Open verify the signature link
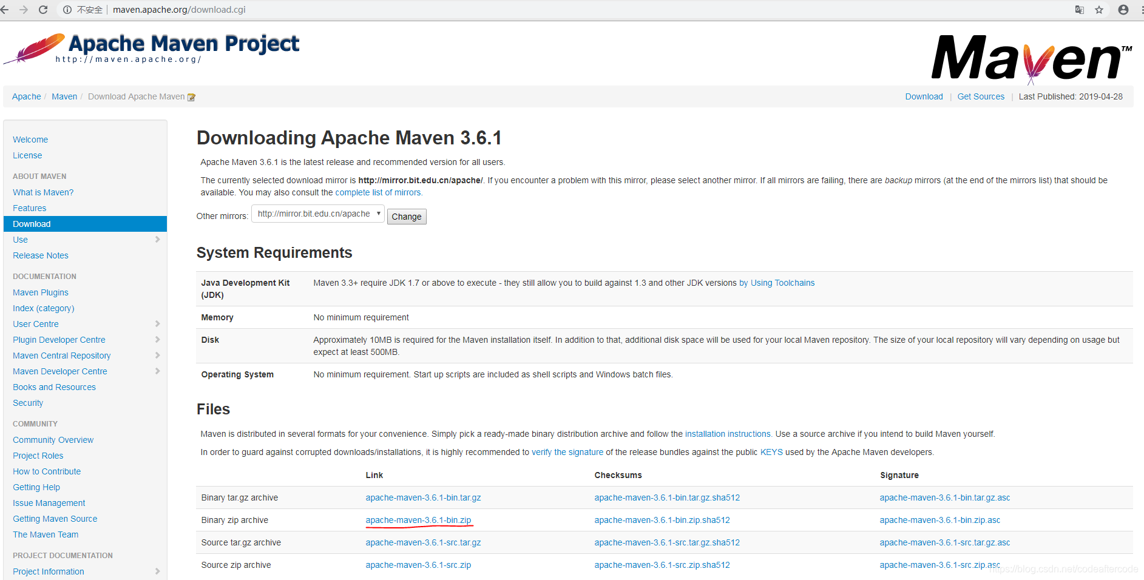 click(567, 452)
